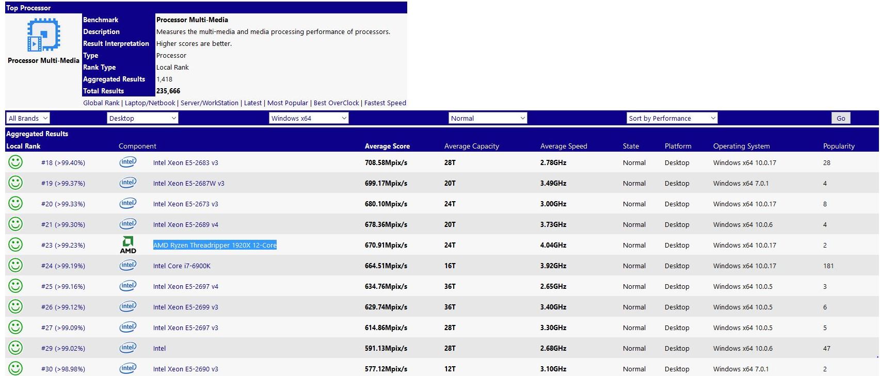Click the Local Rank column header
This screenshot has height=376, width=880.
(23, 146)
